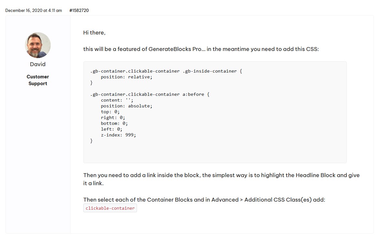Image resolution: width=381 pixels, height=240 pixels.
Task: Click the "top: 0;" code line
Action: (110, 112)
